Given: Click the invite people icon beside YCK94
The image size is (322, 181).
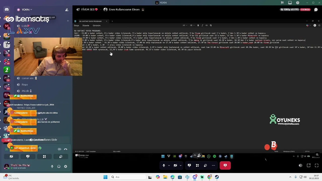Looking at the screenshot, I should [67, 10].
